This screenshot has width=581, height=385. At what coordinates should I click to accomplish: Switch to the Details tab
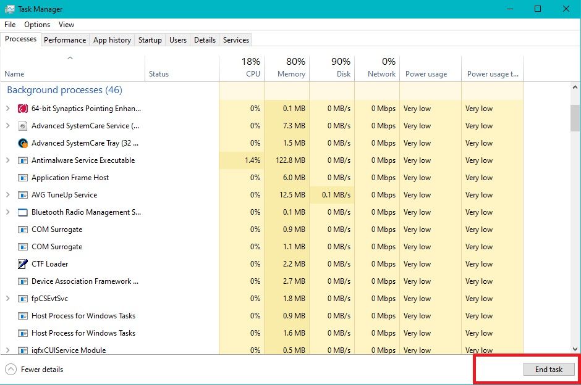(x=205, y=40)
